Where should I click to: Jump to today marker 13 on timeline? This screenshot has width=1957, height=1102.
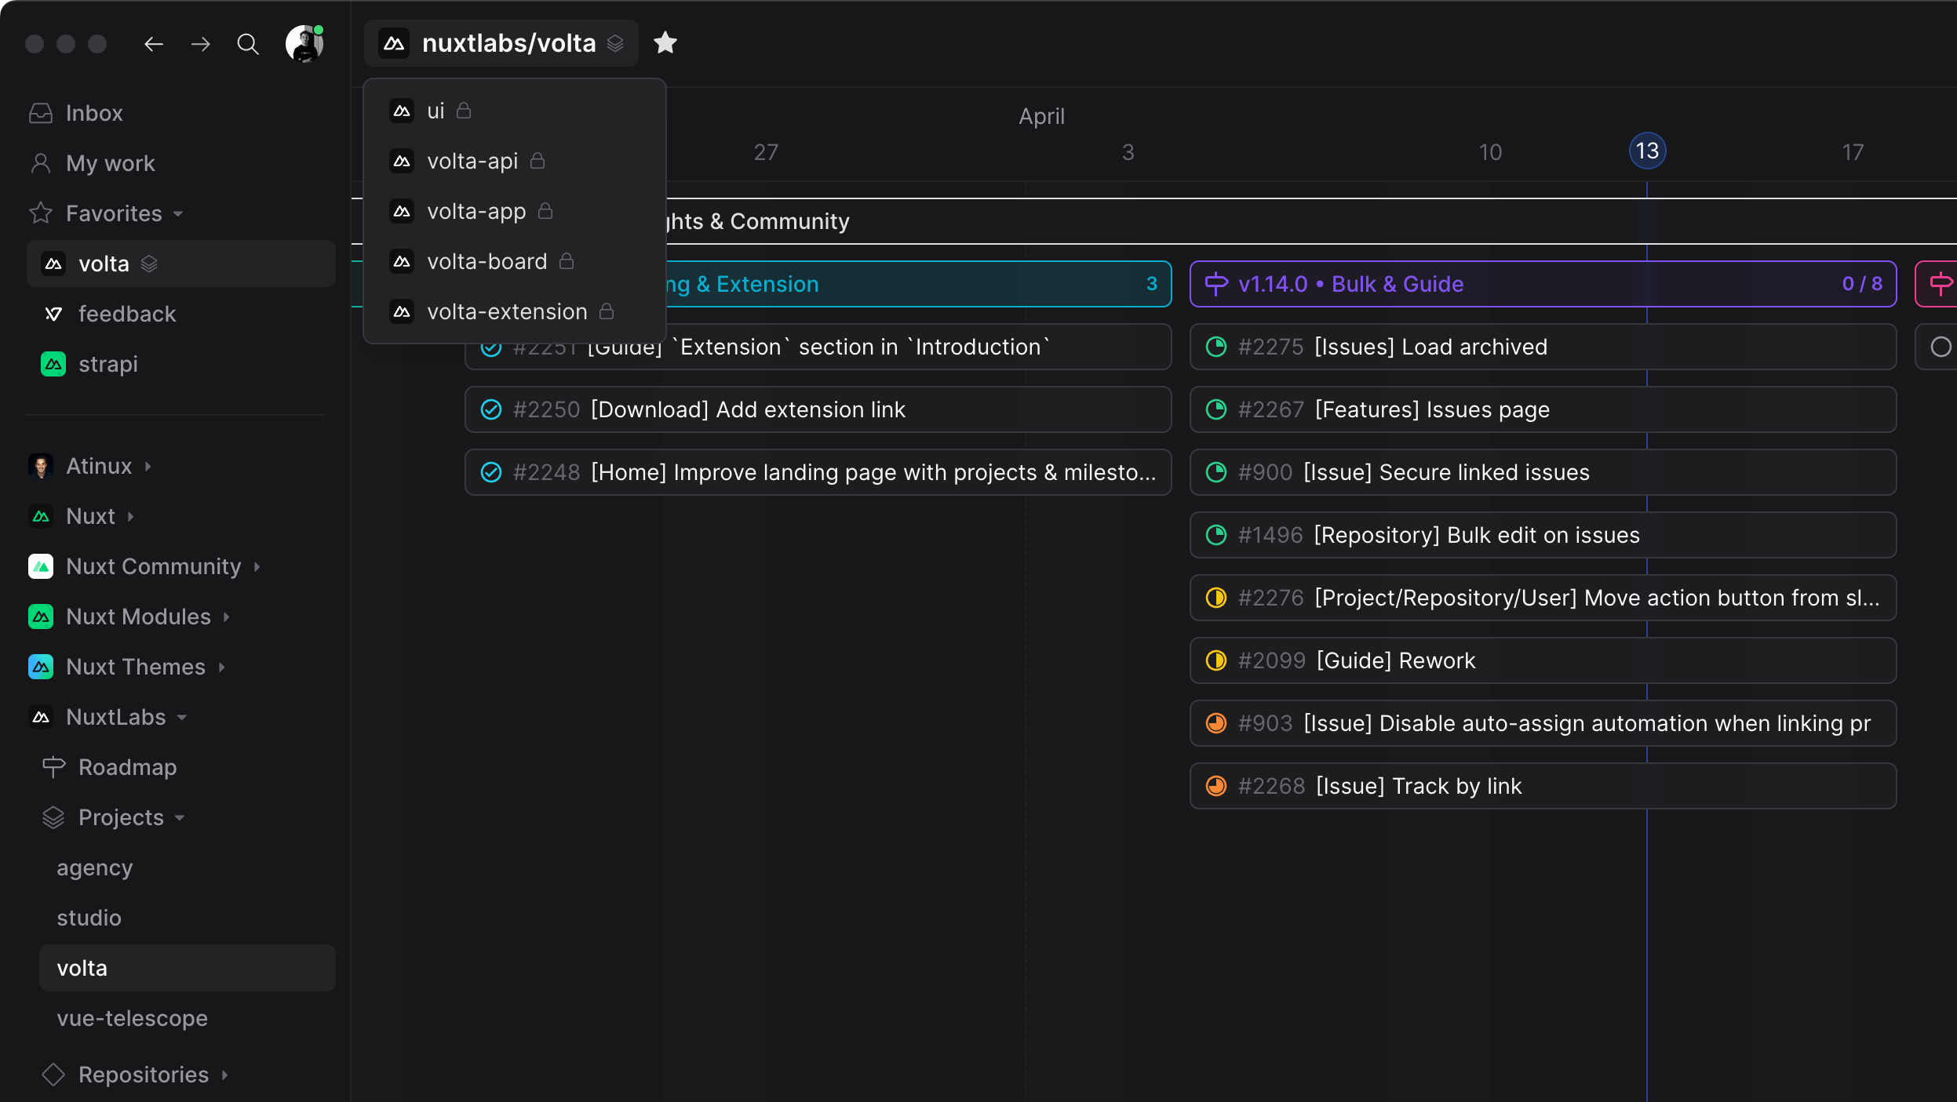(x=1647, y=151)
